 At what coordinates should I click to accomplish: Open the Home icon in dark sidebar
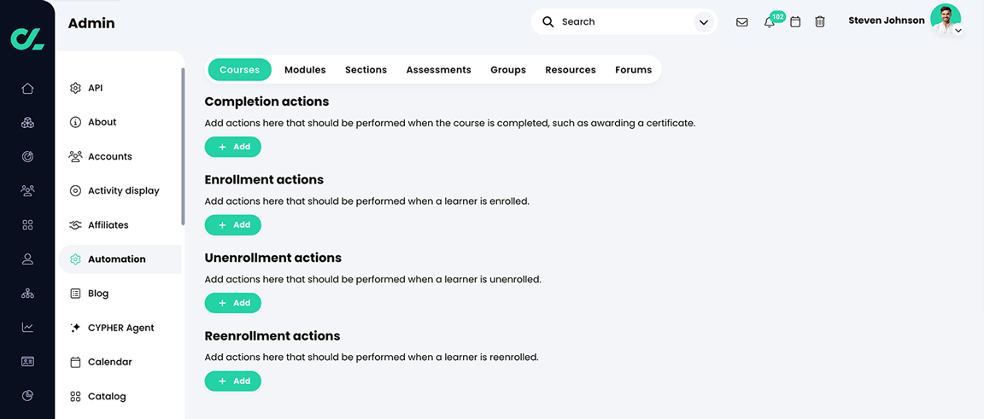pyautogui.click(x=27, y=89)
